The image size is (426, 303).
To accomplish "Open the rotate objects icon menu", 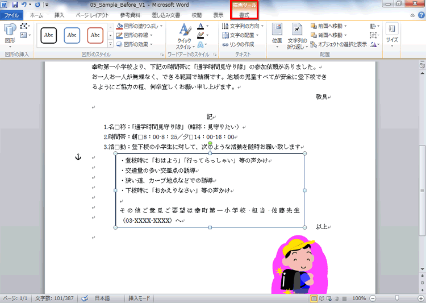I will [x=375, y=44].
